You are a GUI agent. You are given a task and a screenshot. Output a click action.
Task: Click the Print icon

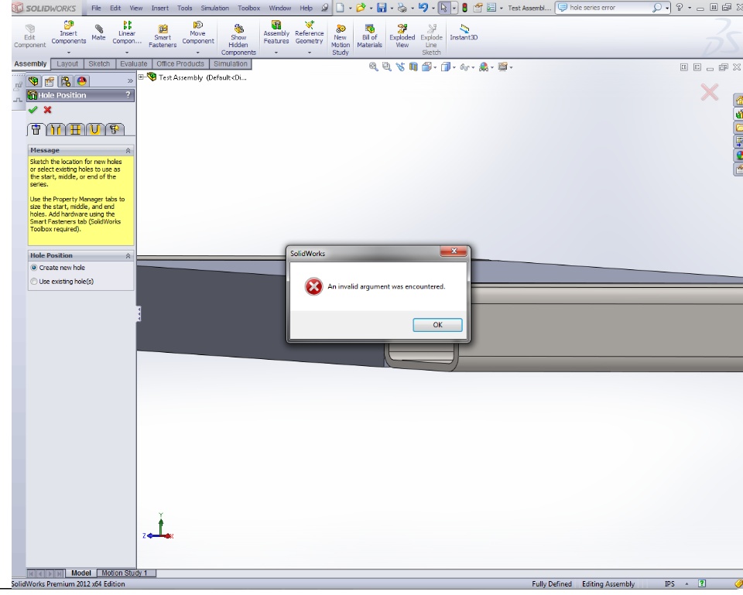(x=402, y=8)
